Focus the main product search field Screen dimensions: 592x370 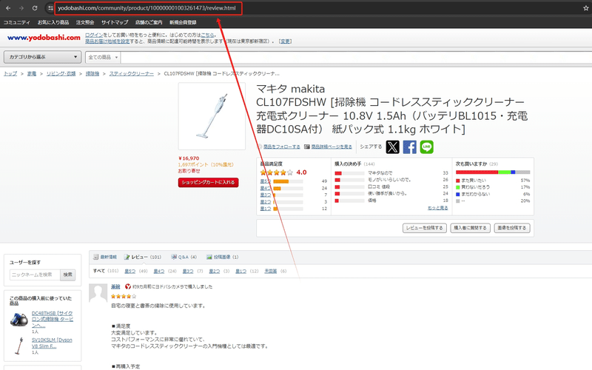click(356, 57)
